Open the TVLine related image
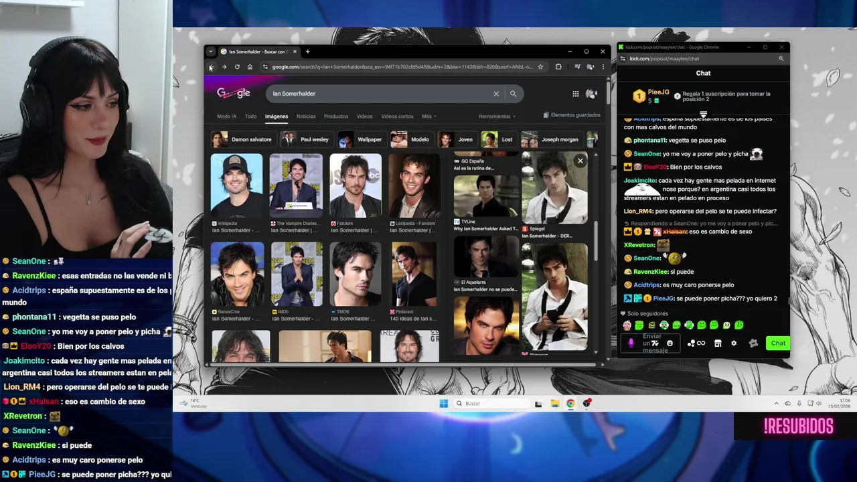 pyautogui.click(x=485, y=195)
